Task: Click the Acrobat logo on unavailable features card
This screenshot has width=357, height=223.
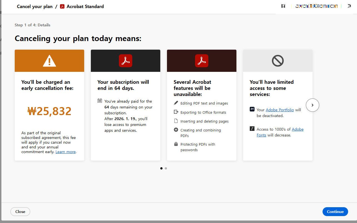Action: click(202, 61)
